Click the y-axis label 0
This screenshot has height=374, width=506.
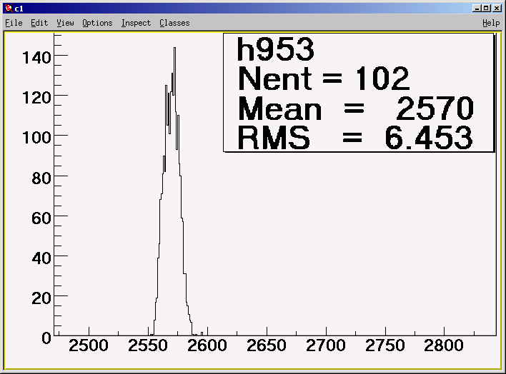pos(46,338)
